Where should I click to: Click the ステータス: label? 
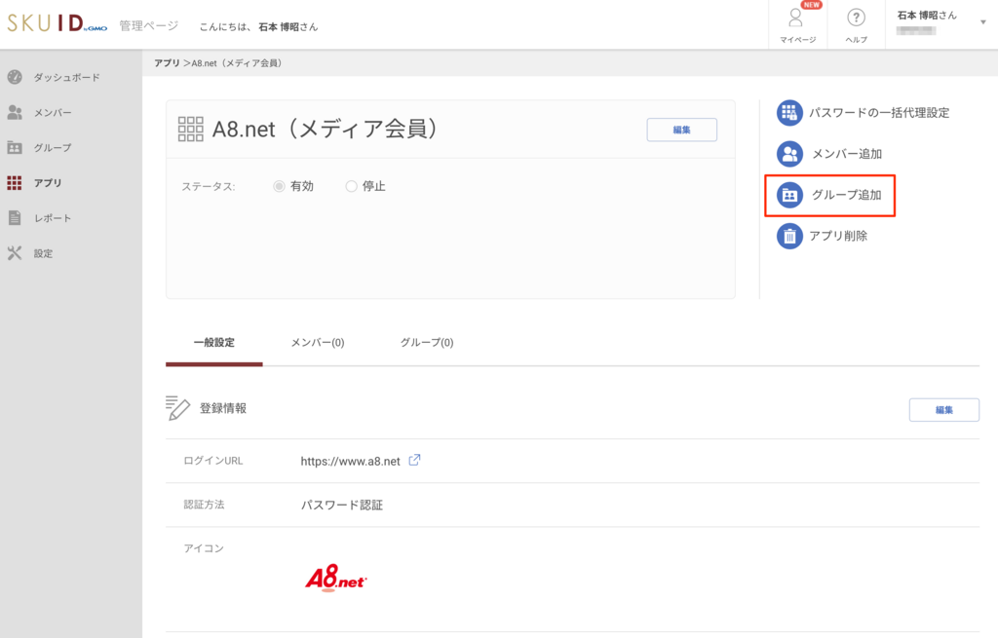pos(209,187)
